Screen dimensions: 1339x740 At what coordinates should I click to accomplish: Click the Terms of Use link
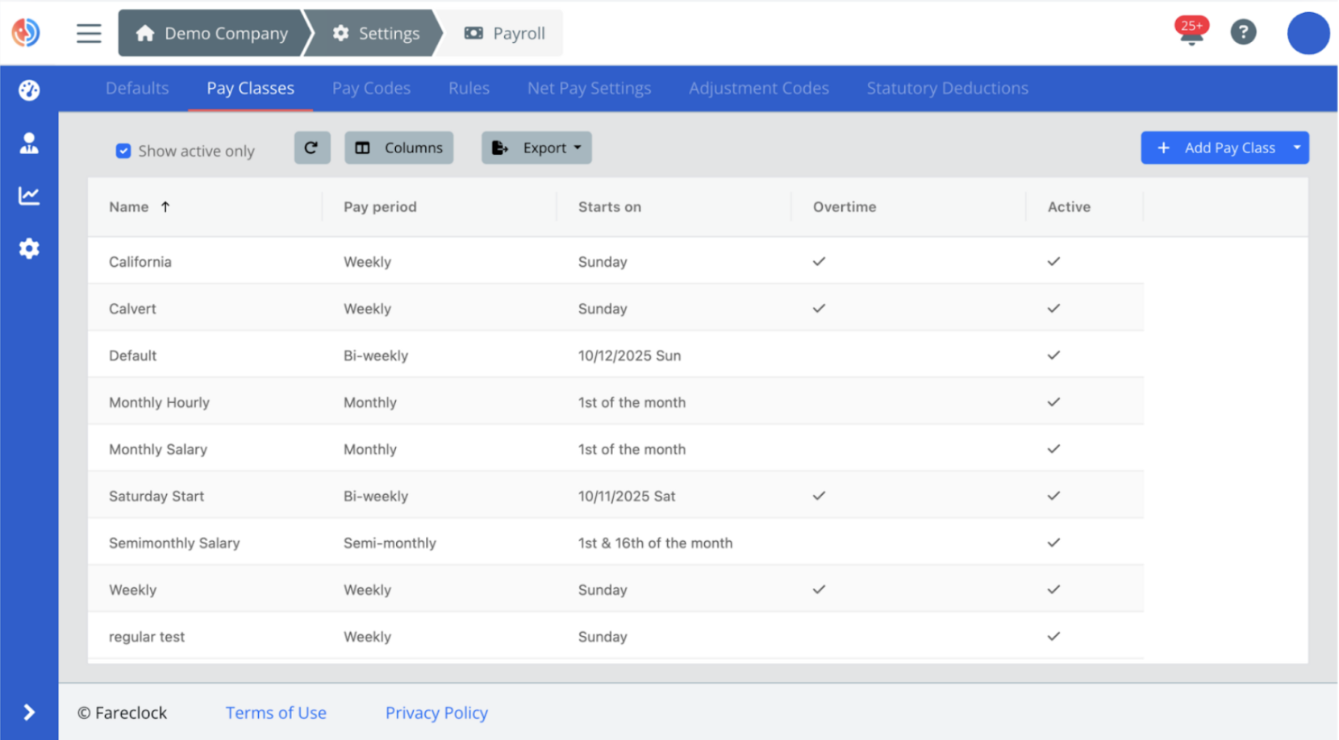click(x=276, y=713)
